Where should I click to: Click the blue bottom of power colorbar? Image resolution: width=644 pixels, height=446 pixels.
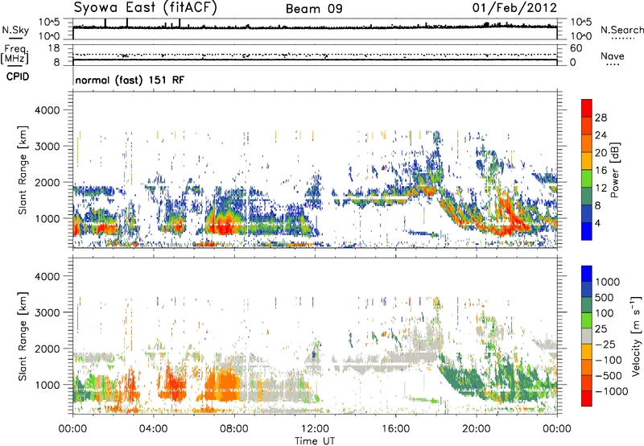pos(587,231)
